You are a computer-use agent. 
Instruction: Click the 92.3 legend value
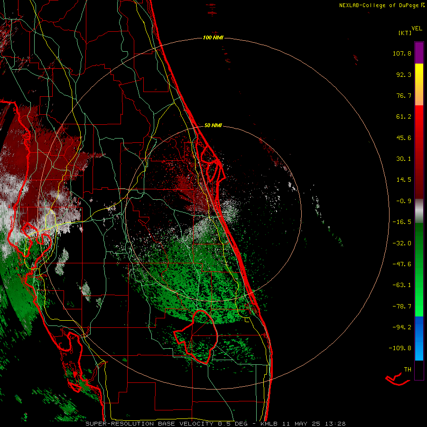pyautogui.click(x=404, y=74)
